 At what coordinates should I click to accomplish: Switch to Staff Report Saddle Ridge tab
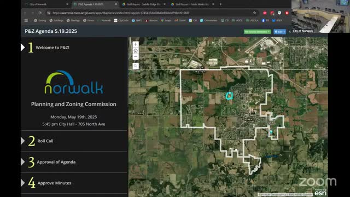143,4
